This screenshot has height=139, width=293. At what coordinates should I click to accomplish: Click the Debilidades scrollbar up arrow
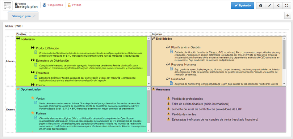(284, 38)
